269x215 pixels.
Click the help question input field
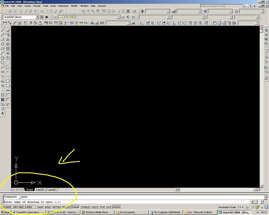pyautogui.click(x=221, y=6)
